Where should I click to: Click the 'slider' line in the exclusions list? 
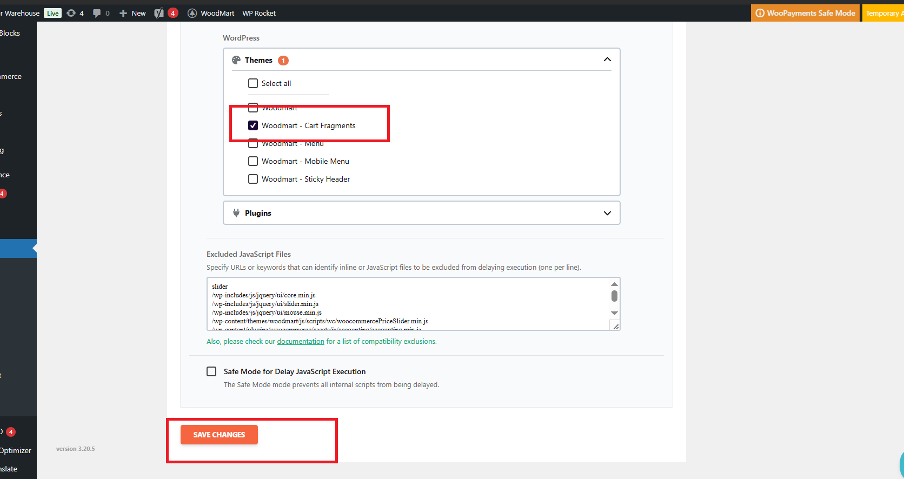click(x=220, y=287)
